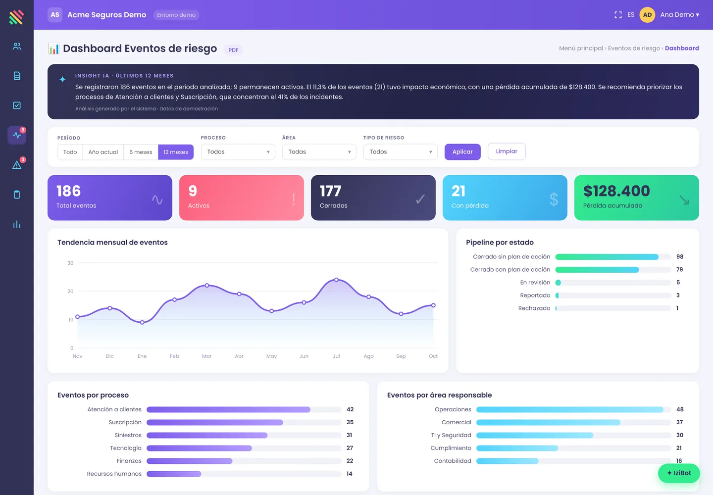Open the Proceso dropdown
Screen dimensions: 713x495
[238, 152]
